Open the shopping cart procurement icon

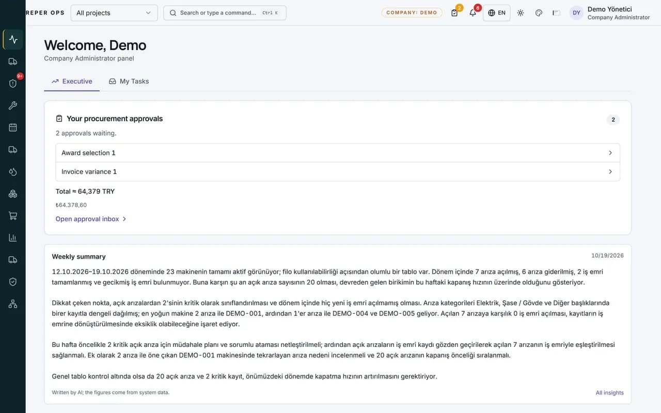(13, 216)
